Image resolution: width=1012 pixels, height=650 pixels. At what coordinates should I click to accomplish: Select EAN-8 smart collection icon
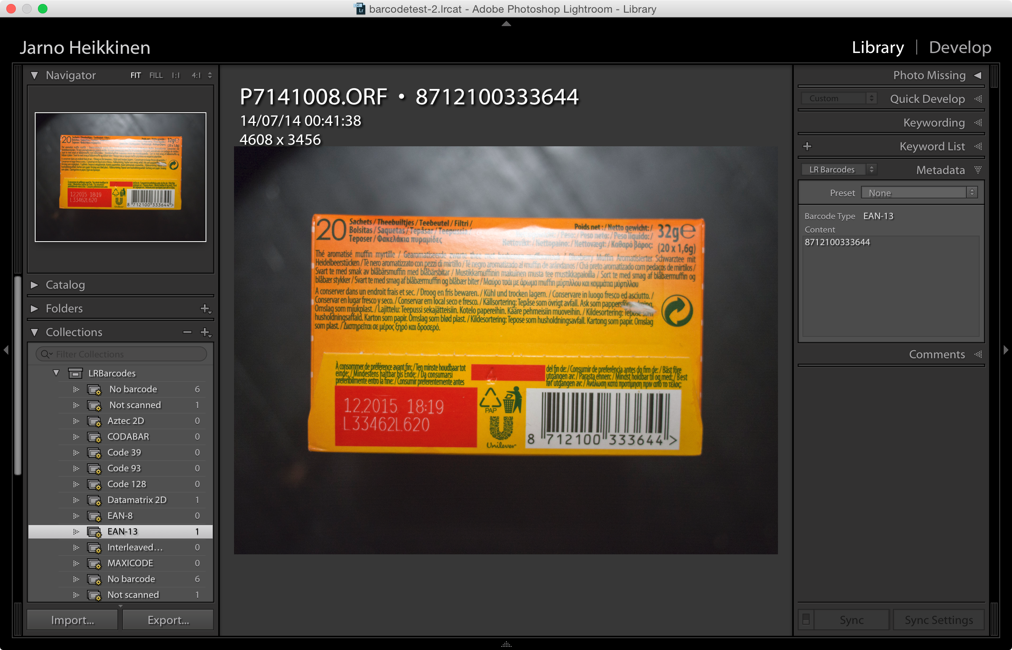[94, 516]
